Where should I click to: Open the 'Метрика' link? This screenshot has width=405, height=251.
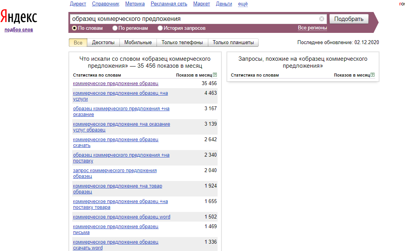coord(135,4)
